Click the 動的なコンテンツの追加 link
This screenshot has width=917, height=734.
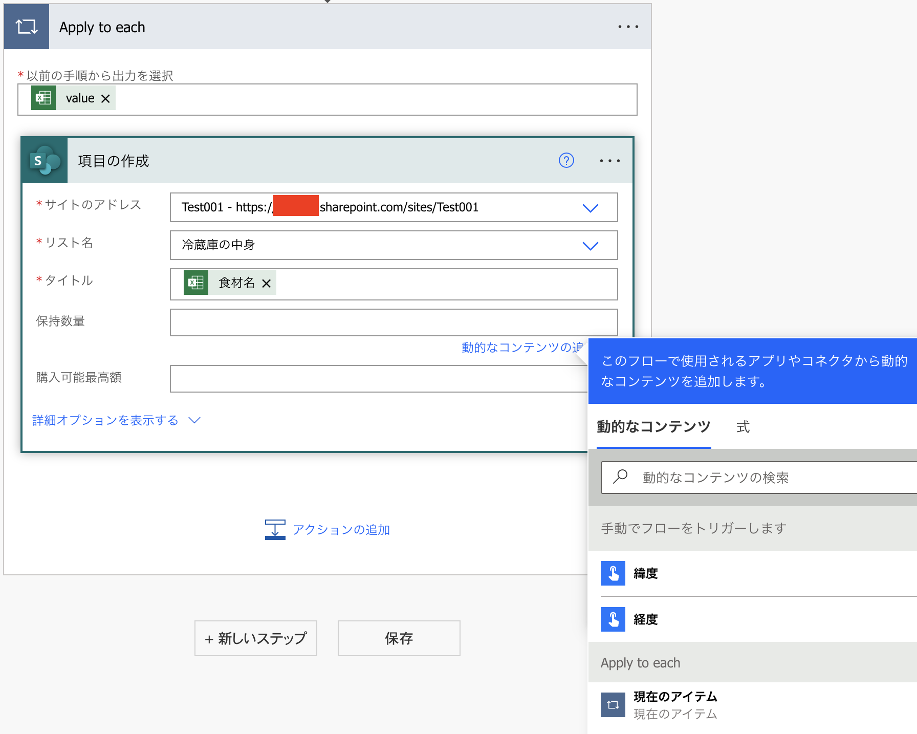pos(522,348)
